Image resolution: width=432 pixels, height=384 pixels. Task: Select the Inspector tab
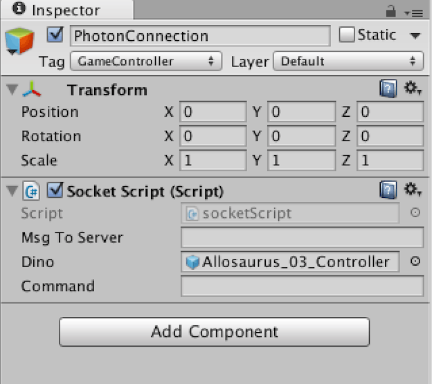pyautogui.click(x=67, y=10)
